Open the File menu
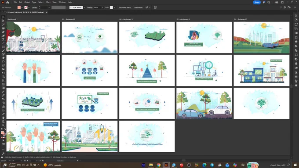The image size is (299, 168). [x=15, y=2]
